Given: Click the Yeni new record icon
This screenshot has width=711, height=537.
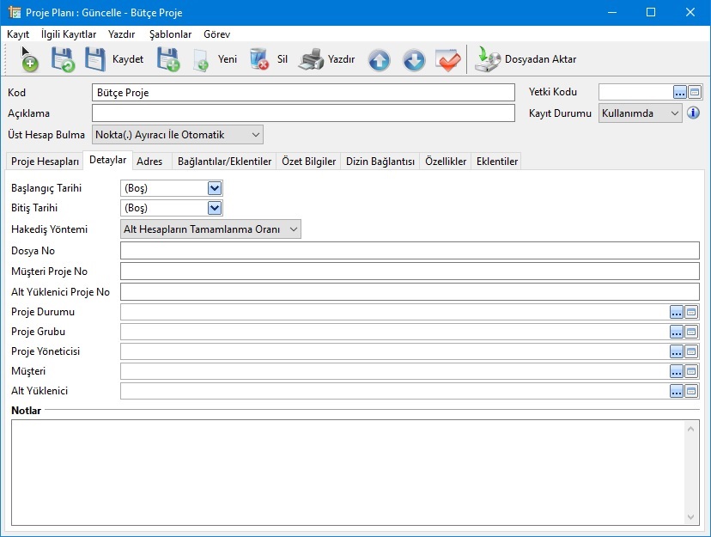Looking at the screenshot, I should tap(202, 59).
